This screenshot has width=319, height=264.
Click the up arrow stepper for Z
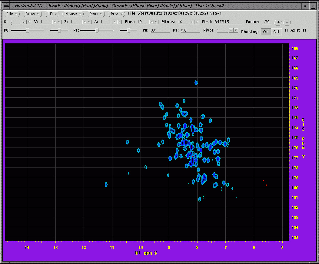[85, 22]
